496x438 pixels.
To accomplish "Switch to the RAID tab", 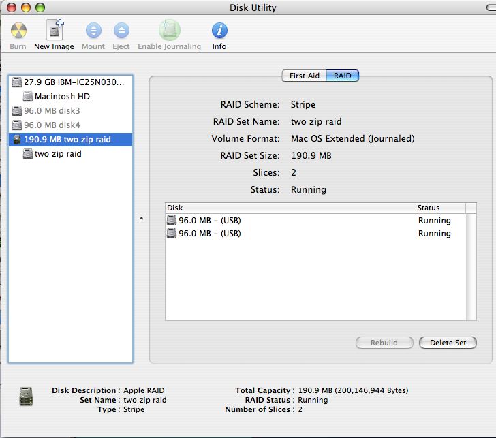I will point(343,76).
